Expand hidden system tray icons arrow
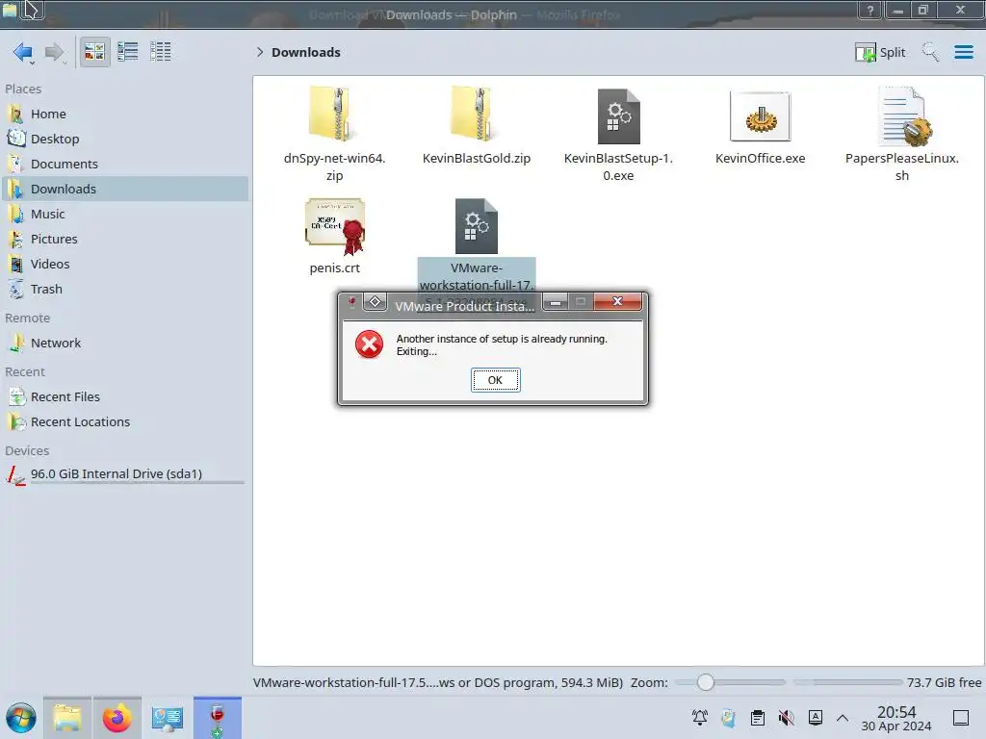 [843, 718]
